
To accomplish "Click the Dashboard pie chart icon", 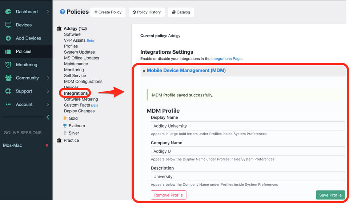I will pyautogui.click(x=8, y=12).
